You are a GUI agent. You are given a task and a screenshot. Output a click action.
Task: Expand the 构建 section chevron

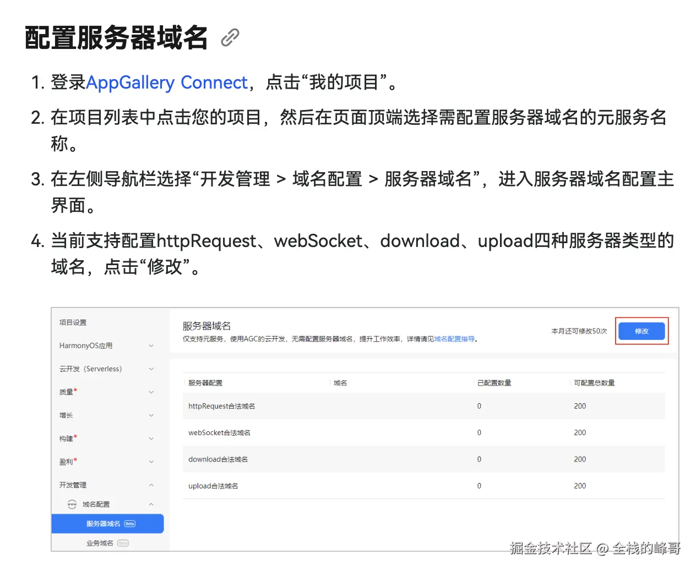pyautogui.click(x=151, y=438)
